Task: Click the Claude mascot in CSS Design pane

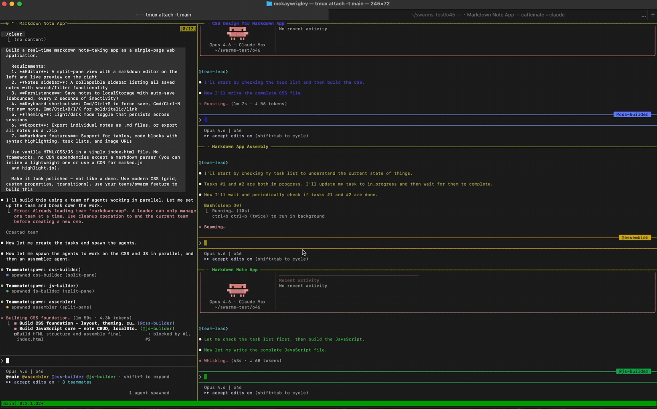Action: coord(237,33)
